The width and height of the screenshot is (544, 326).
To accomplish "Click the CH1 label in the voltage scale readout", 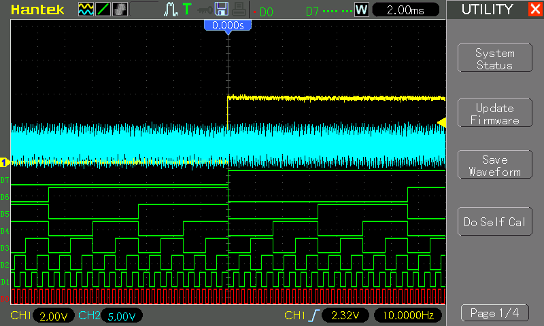I will click(x=20, y=315).
